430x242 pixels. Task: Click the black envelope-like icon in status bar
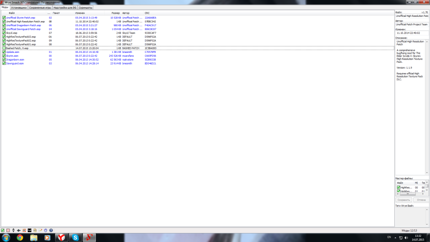30,230
